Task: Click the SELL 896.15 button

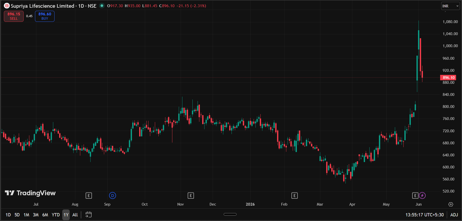Action: [x=14, y=16]
